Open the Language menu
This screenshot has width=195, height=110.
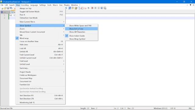34,5
